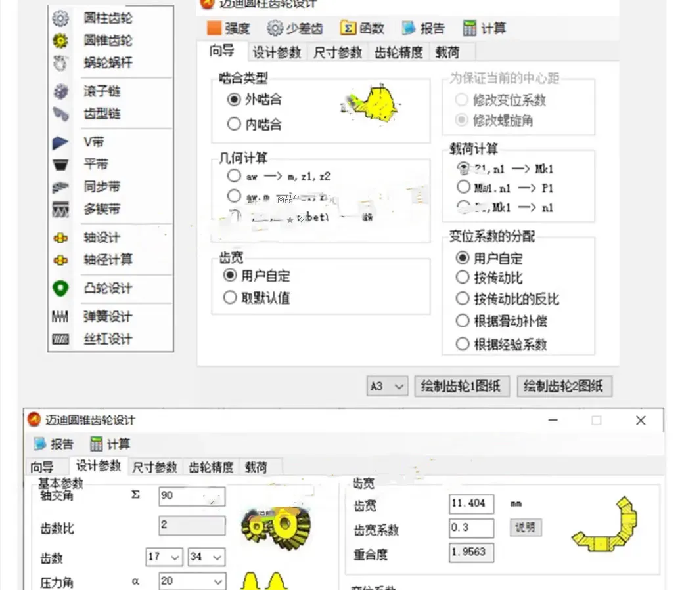Viewport: 682px width, 590px height.
Task: Select 按传动比 radio option
Action: click(x=463, y=277)
